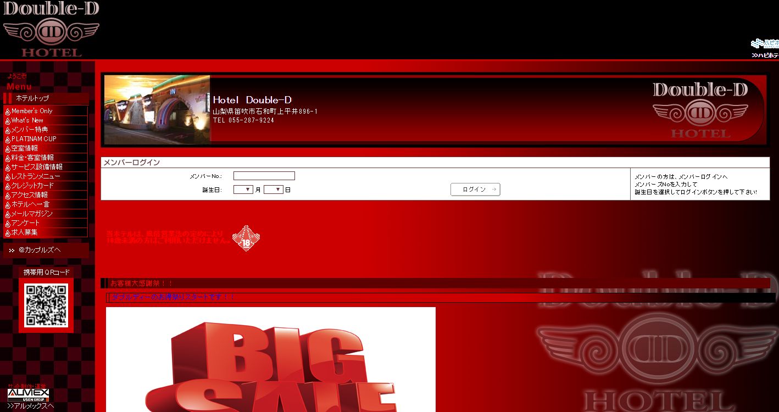Screen dimensions: 779x412
Task: Click the ハピホテ logo icon at top right
Action: point(765,43)
